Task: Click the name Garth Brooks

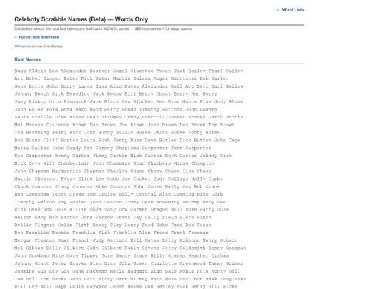Action: pyautogui.click(x=225, y=117)
